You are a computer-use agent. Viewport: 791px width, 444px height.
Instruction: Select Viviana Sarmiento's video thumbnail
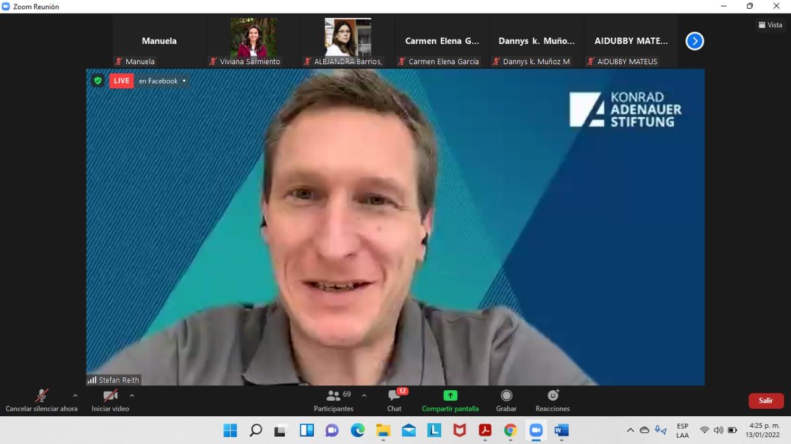(x=253, y=38)
